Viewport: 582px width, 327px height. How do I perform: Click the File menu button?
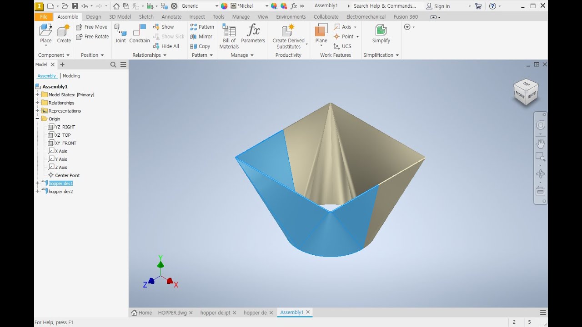(44, 17)
